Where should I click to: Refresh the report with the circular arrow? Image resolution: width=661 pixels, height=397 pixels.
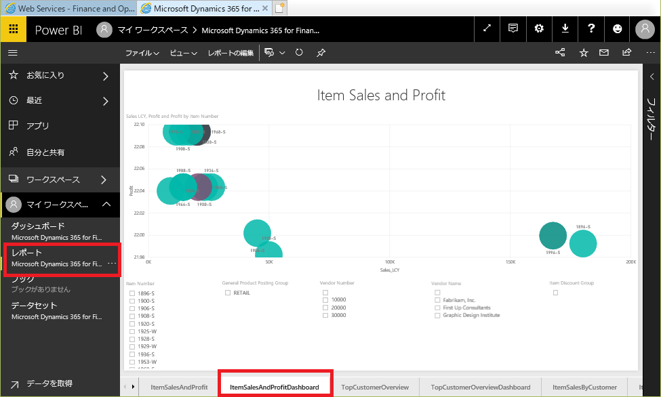coord(299,52)
